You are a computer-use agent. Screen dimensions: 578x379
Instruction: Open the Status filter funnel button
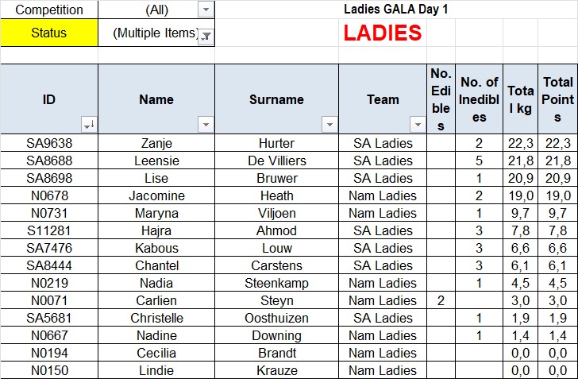click(x=206, y=37)
